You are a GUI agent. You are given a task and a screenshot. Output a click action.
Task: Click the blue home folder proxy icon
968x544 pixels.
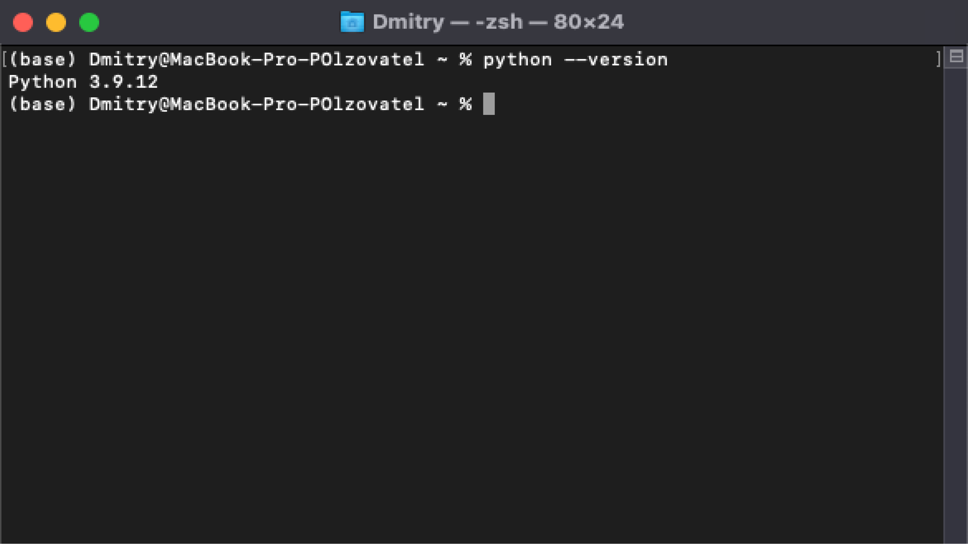352,22
